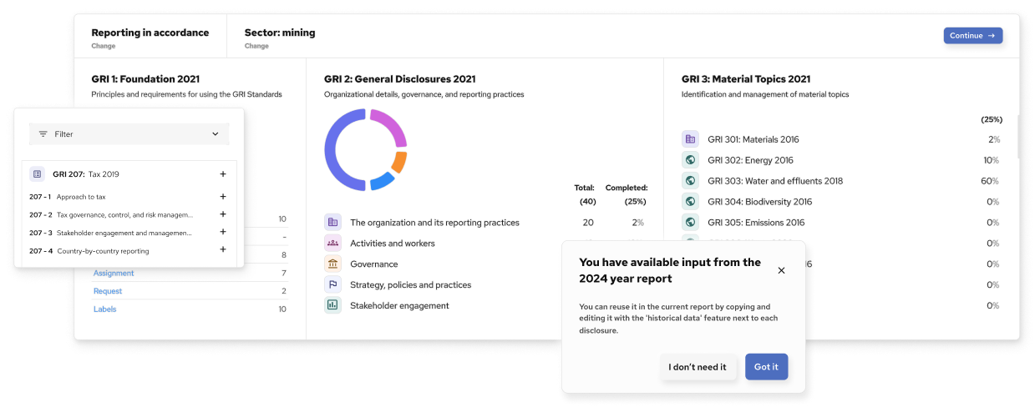This screenshot has width=1035, height=407.
Task: Open the Request link
Action: click(x=108, y=291)
